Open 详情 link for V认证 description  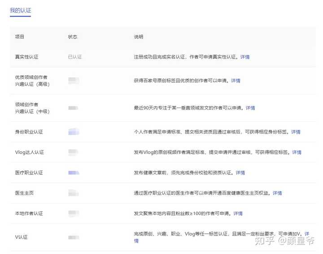coord(307,234)
